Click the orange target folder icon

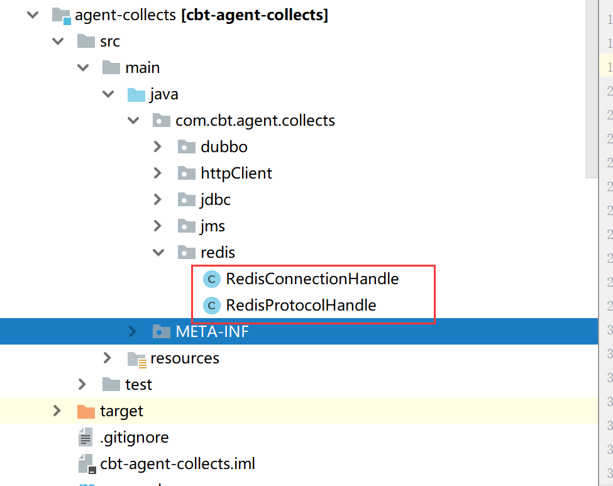86,411
